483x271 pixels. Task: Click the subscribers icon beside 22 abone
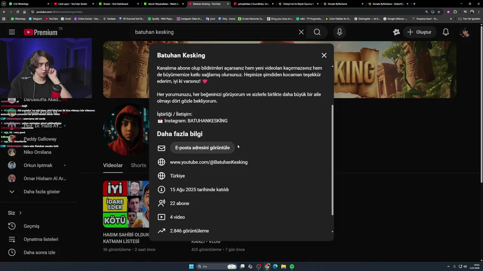click(x=162, y=203)
